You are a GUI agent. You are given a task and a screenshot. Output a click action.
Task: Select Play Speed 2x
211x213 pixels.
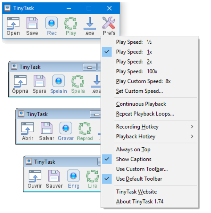tap(134, 61)
